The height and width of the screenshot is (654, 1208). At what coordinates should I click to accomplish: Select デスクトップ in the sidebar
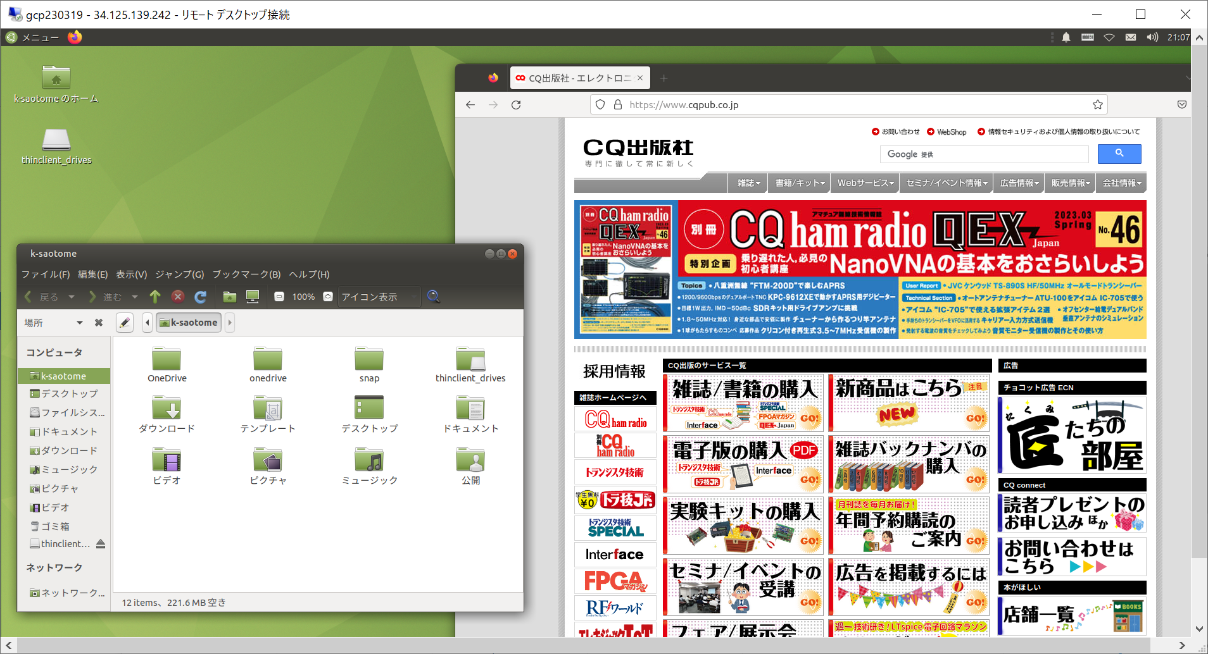point(64,393)
